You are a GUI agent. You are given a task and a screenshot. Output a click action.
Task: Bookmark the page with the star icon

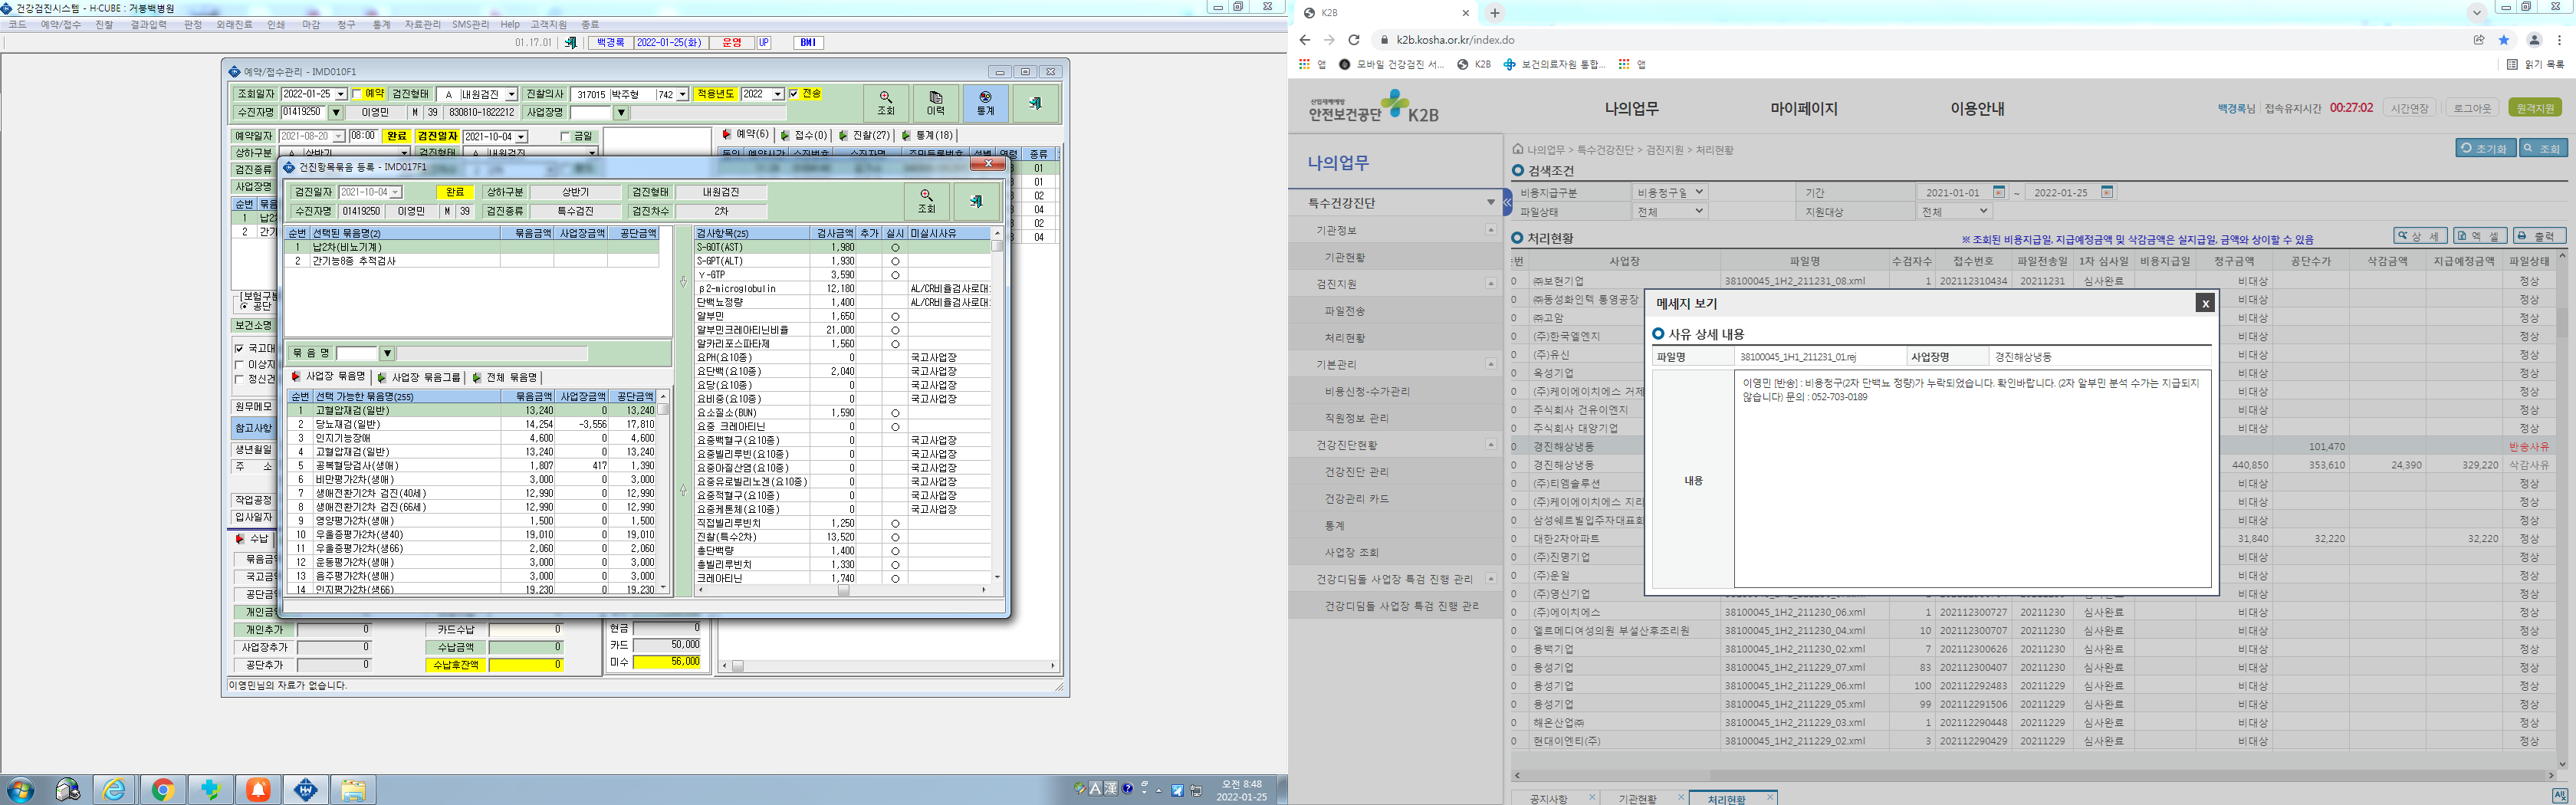click(x=2504, y=40)
